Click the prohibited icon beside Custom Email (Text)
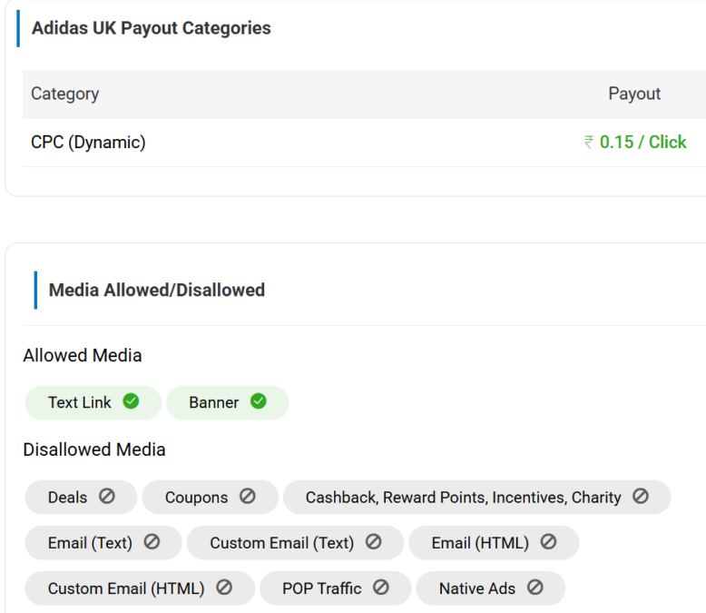 [373, 542]
